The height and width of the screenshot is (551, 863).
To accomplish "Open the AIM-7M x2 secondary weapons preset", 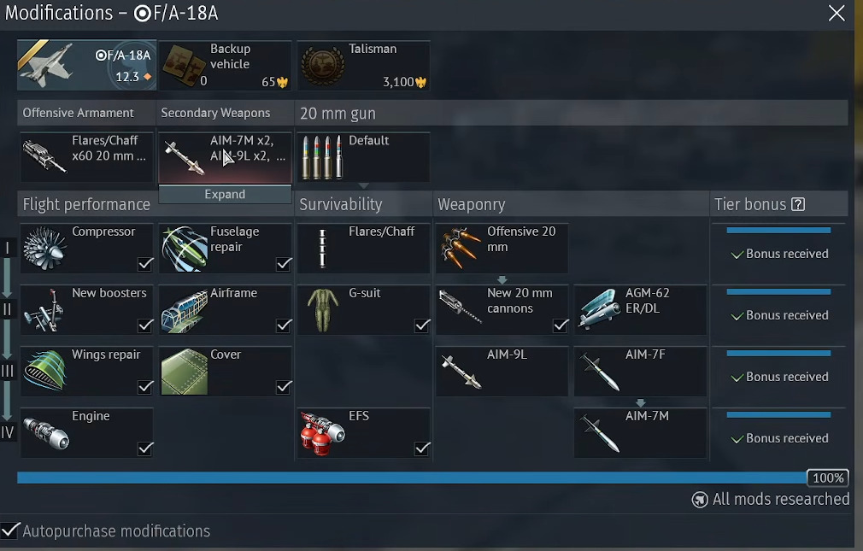I will pos(225,157).
